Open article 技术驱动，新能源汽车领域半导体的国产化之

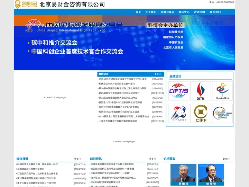click(113, 178)
